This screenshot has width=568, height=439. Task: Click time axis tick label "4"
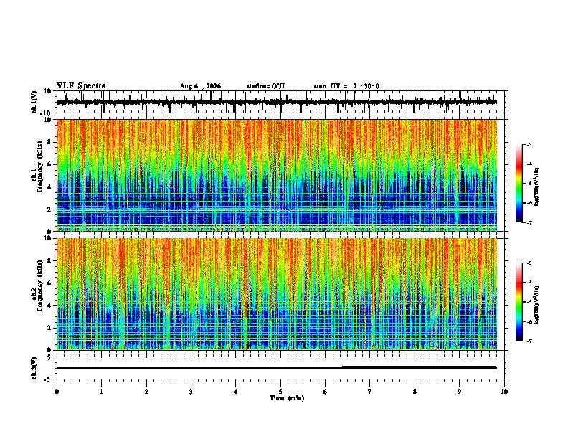(236, 392)
